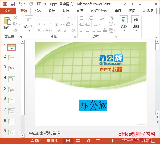Open the Insert (插入) ribbon tab
Image resolution: width=160 pixels, height=144 pixels.
[x=38, y=11]
